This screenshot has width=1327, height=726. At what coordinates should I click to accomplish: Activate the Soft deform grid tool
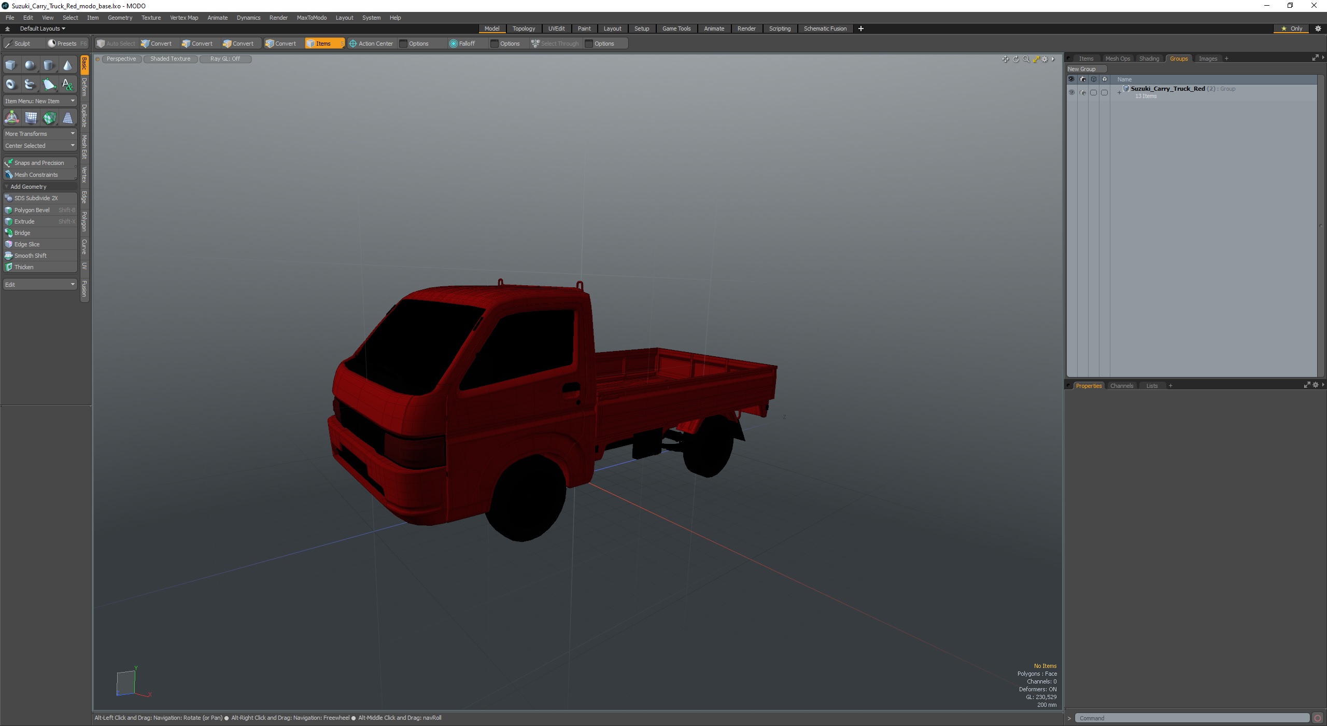tap(31, 118)
